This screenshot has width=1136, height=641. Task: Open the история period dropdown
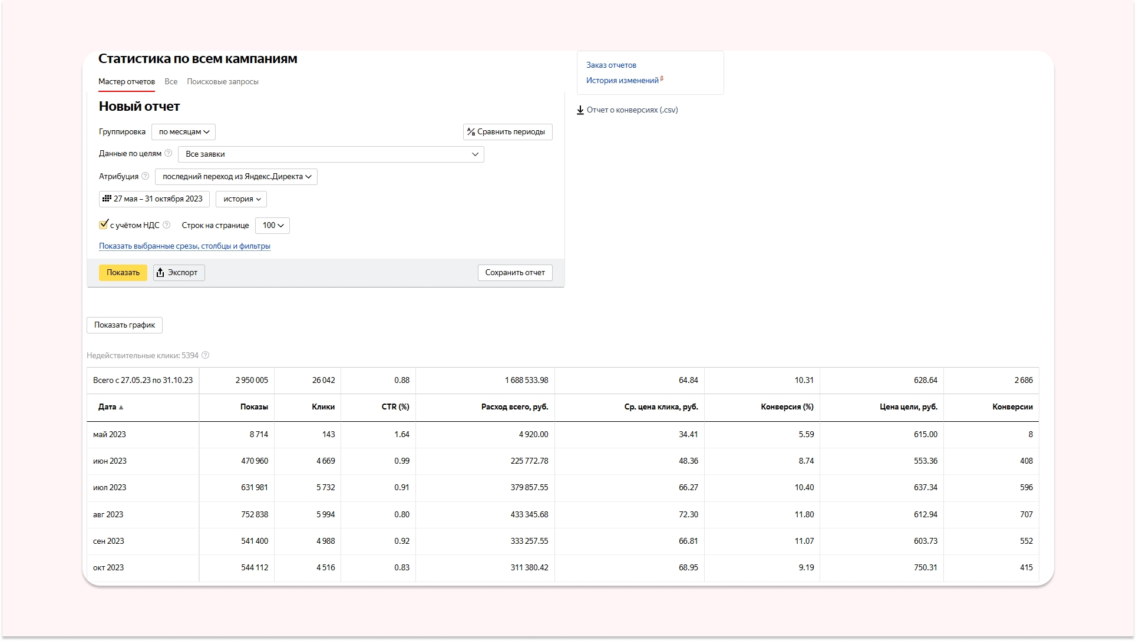241,199
